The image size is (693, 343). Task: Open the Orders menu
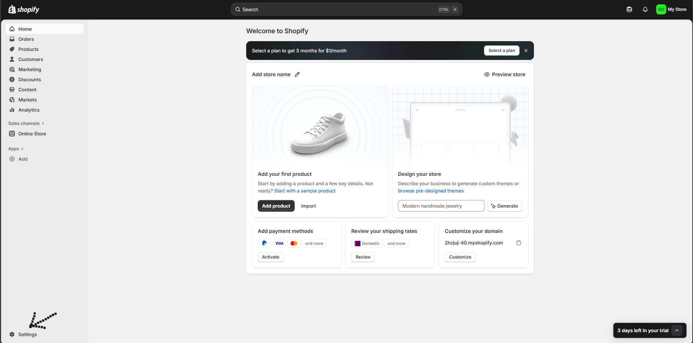(44, 39)
